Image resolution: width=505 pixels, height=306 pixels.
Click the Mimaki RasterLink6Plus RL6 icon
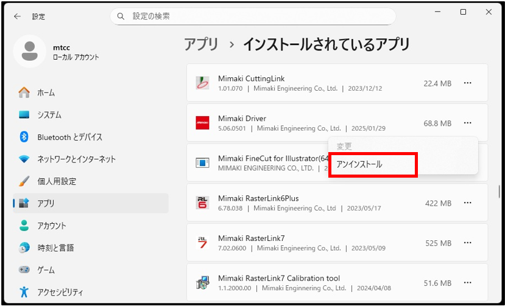pos(202,203)
